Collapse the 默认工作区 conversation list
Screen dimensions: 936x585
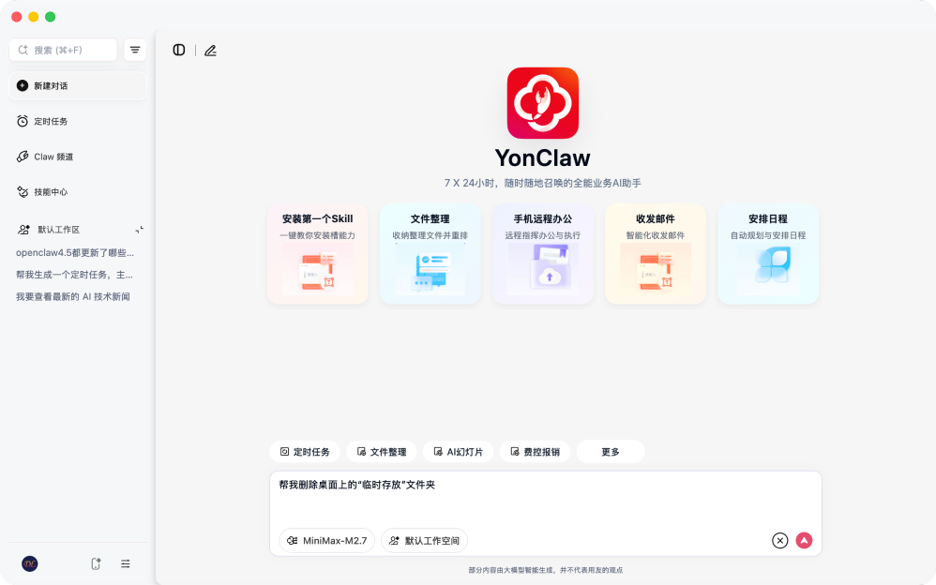pyautogui.click(x=139, y=230)
